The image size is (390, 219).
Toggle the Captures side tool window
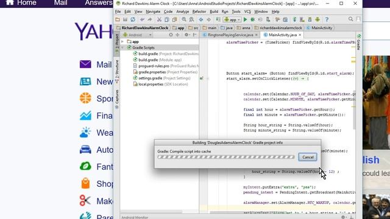[117, 99]
